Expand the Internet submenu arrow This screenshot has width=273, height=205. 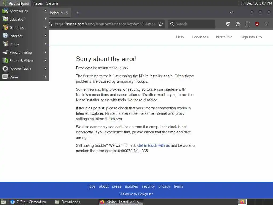tap(45, 36)
